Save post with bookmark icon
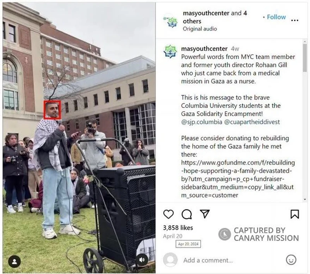Image resolution: width=310 pixels, height=274 pixels. click(x=294, y=214)
